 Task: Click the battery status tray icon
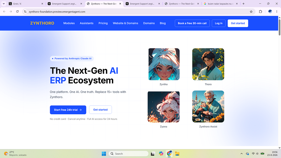click(262, 154)
